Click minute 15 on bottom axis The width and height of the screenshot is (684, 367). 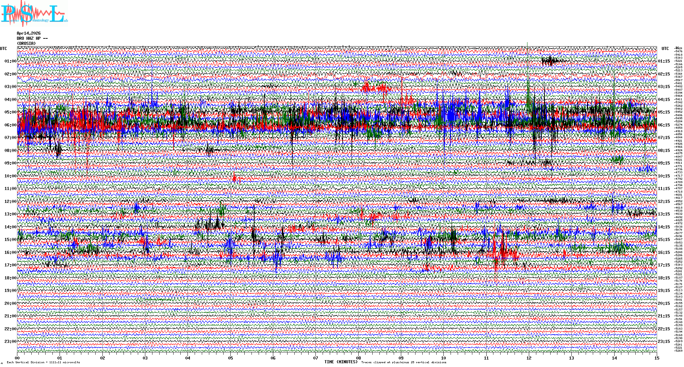tap(656, 358)
